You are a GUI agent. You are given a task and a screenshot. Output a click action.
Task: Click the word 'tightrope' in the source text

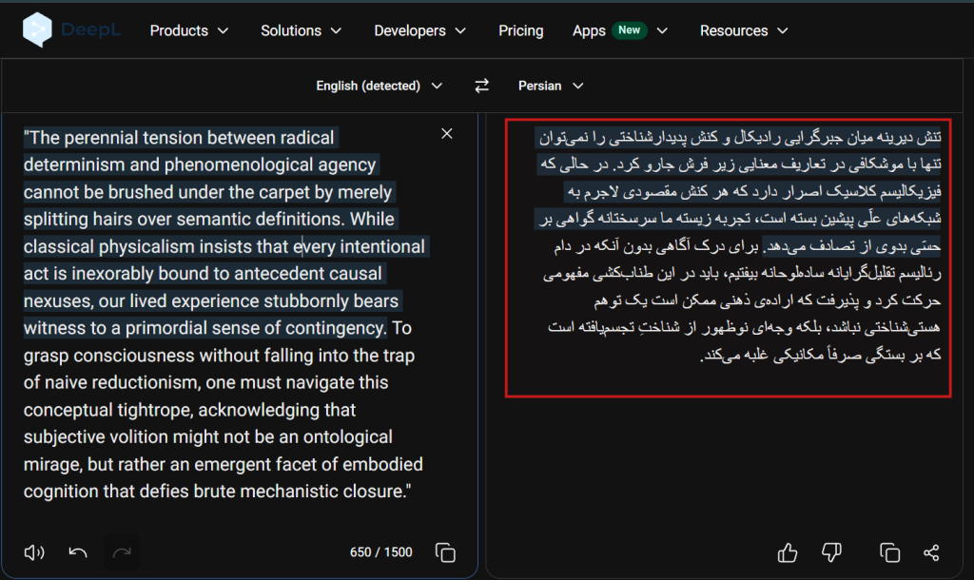(x=152, y=410)
